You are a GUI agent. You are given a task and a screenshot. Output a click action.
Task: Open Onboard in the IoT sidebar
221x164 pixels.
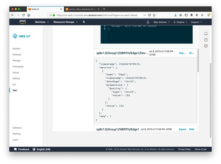tap(17, 54)
